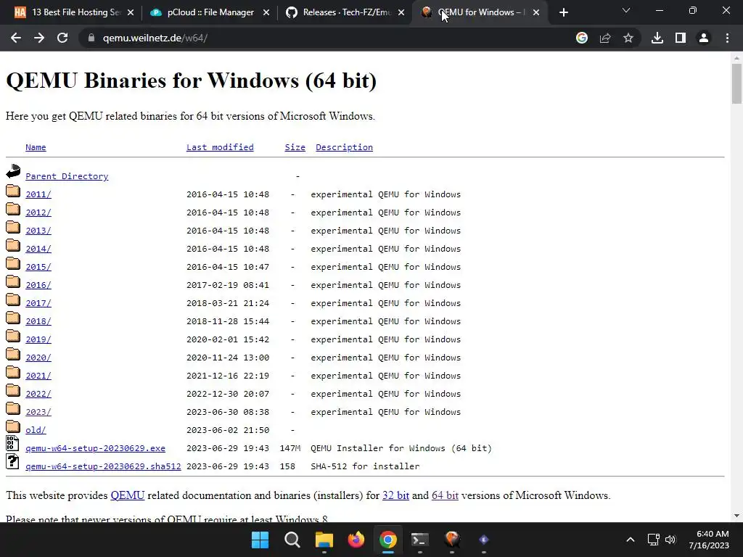The width and height of the screenshot is (743, 557).
Task: Share this page via toolbar icon
Action: coord(605,38)
